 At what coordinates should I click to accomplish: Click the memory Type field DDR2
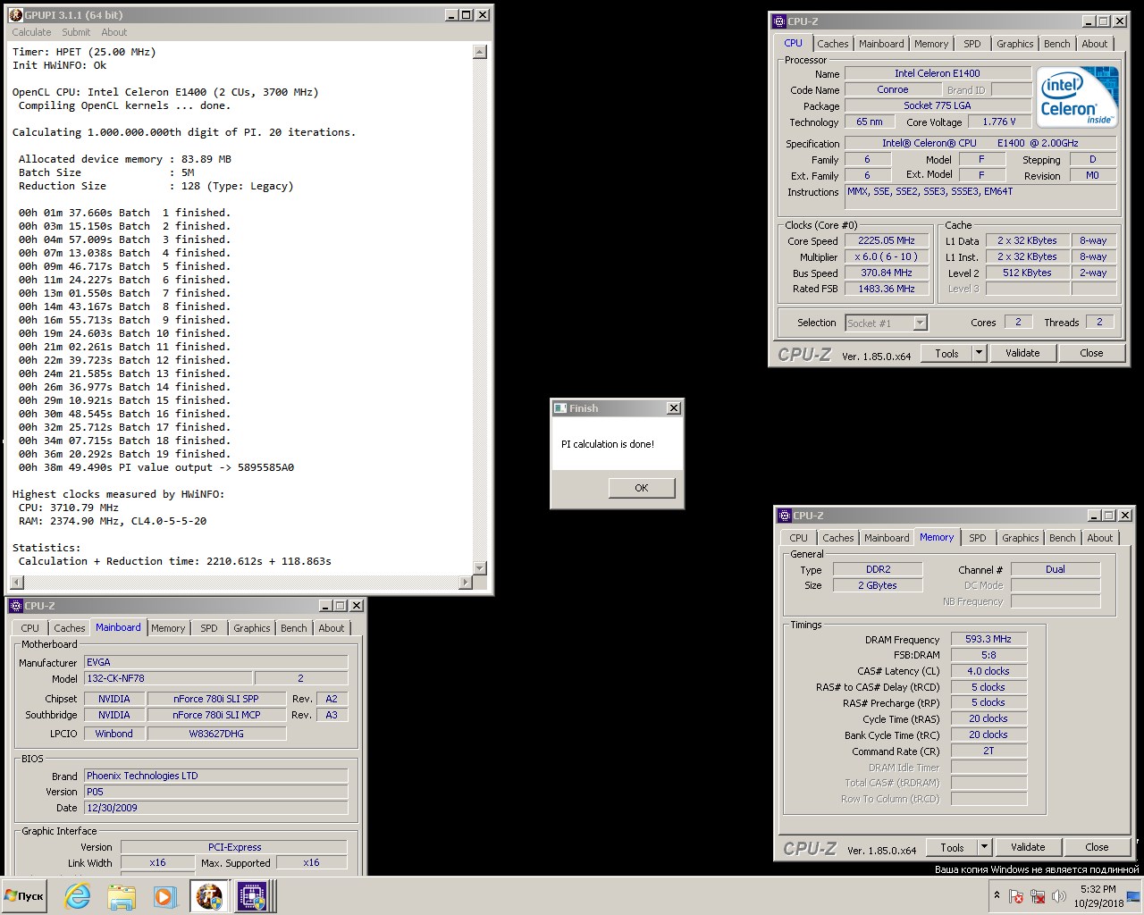coord(878,570)
